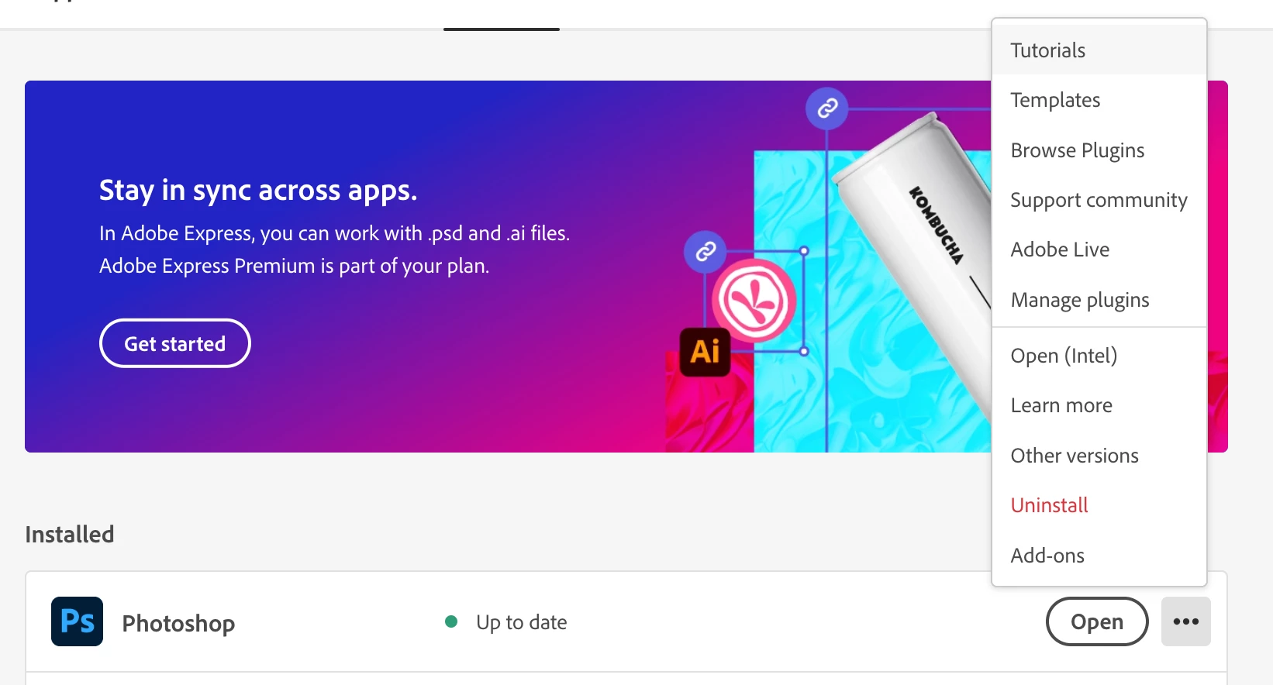Image resolution: width=1273 pixels, height=685 pixels.
Task: Click the green up-to-date status dot
Action: 451,621
